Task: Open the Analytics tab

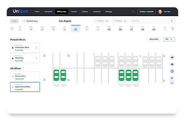Action: pos(97,12)
